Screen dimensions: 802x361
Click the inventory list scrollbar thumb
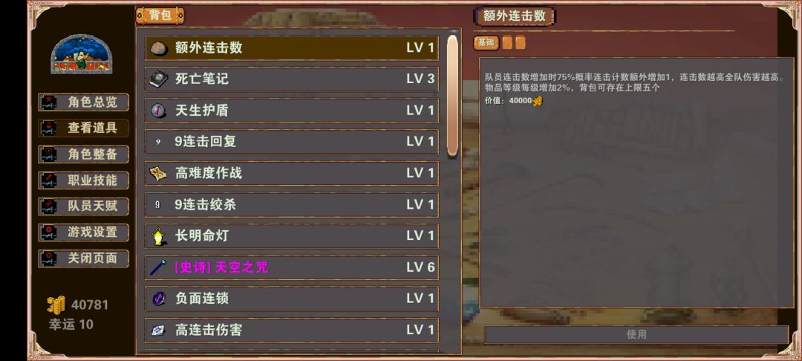click(x=452, y=96)
